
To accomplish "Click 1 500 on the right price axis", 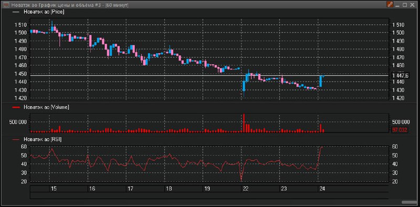I will 398,33.
